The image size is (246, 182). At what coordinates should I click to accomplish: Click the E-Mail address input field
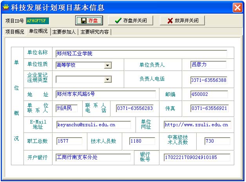click(x=93, y=125)
